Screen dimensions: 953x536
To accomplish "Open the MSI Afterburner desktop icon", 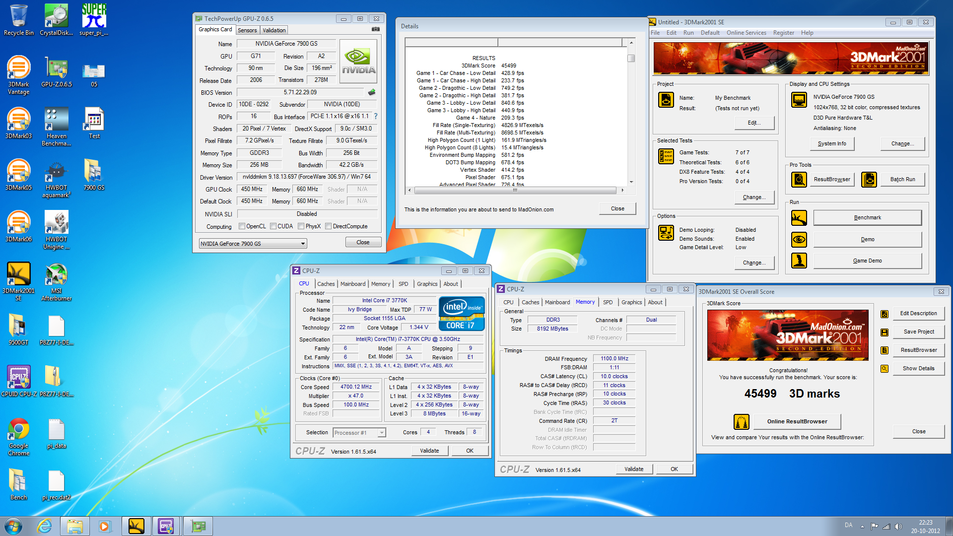I will [x=56, y=281].
